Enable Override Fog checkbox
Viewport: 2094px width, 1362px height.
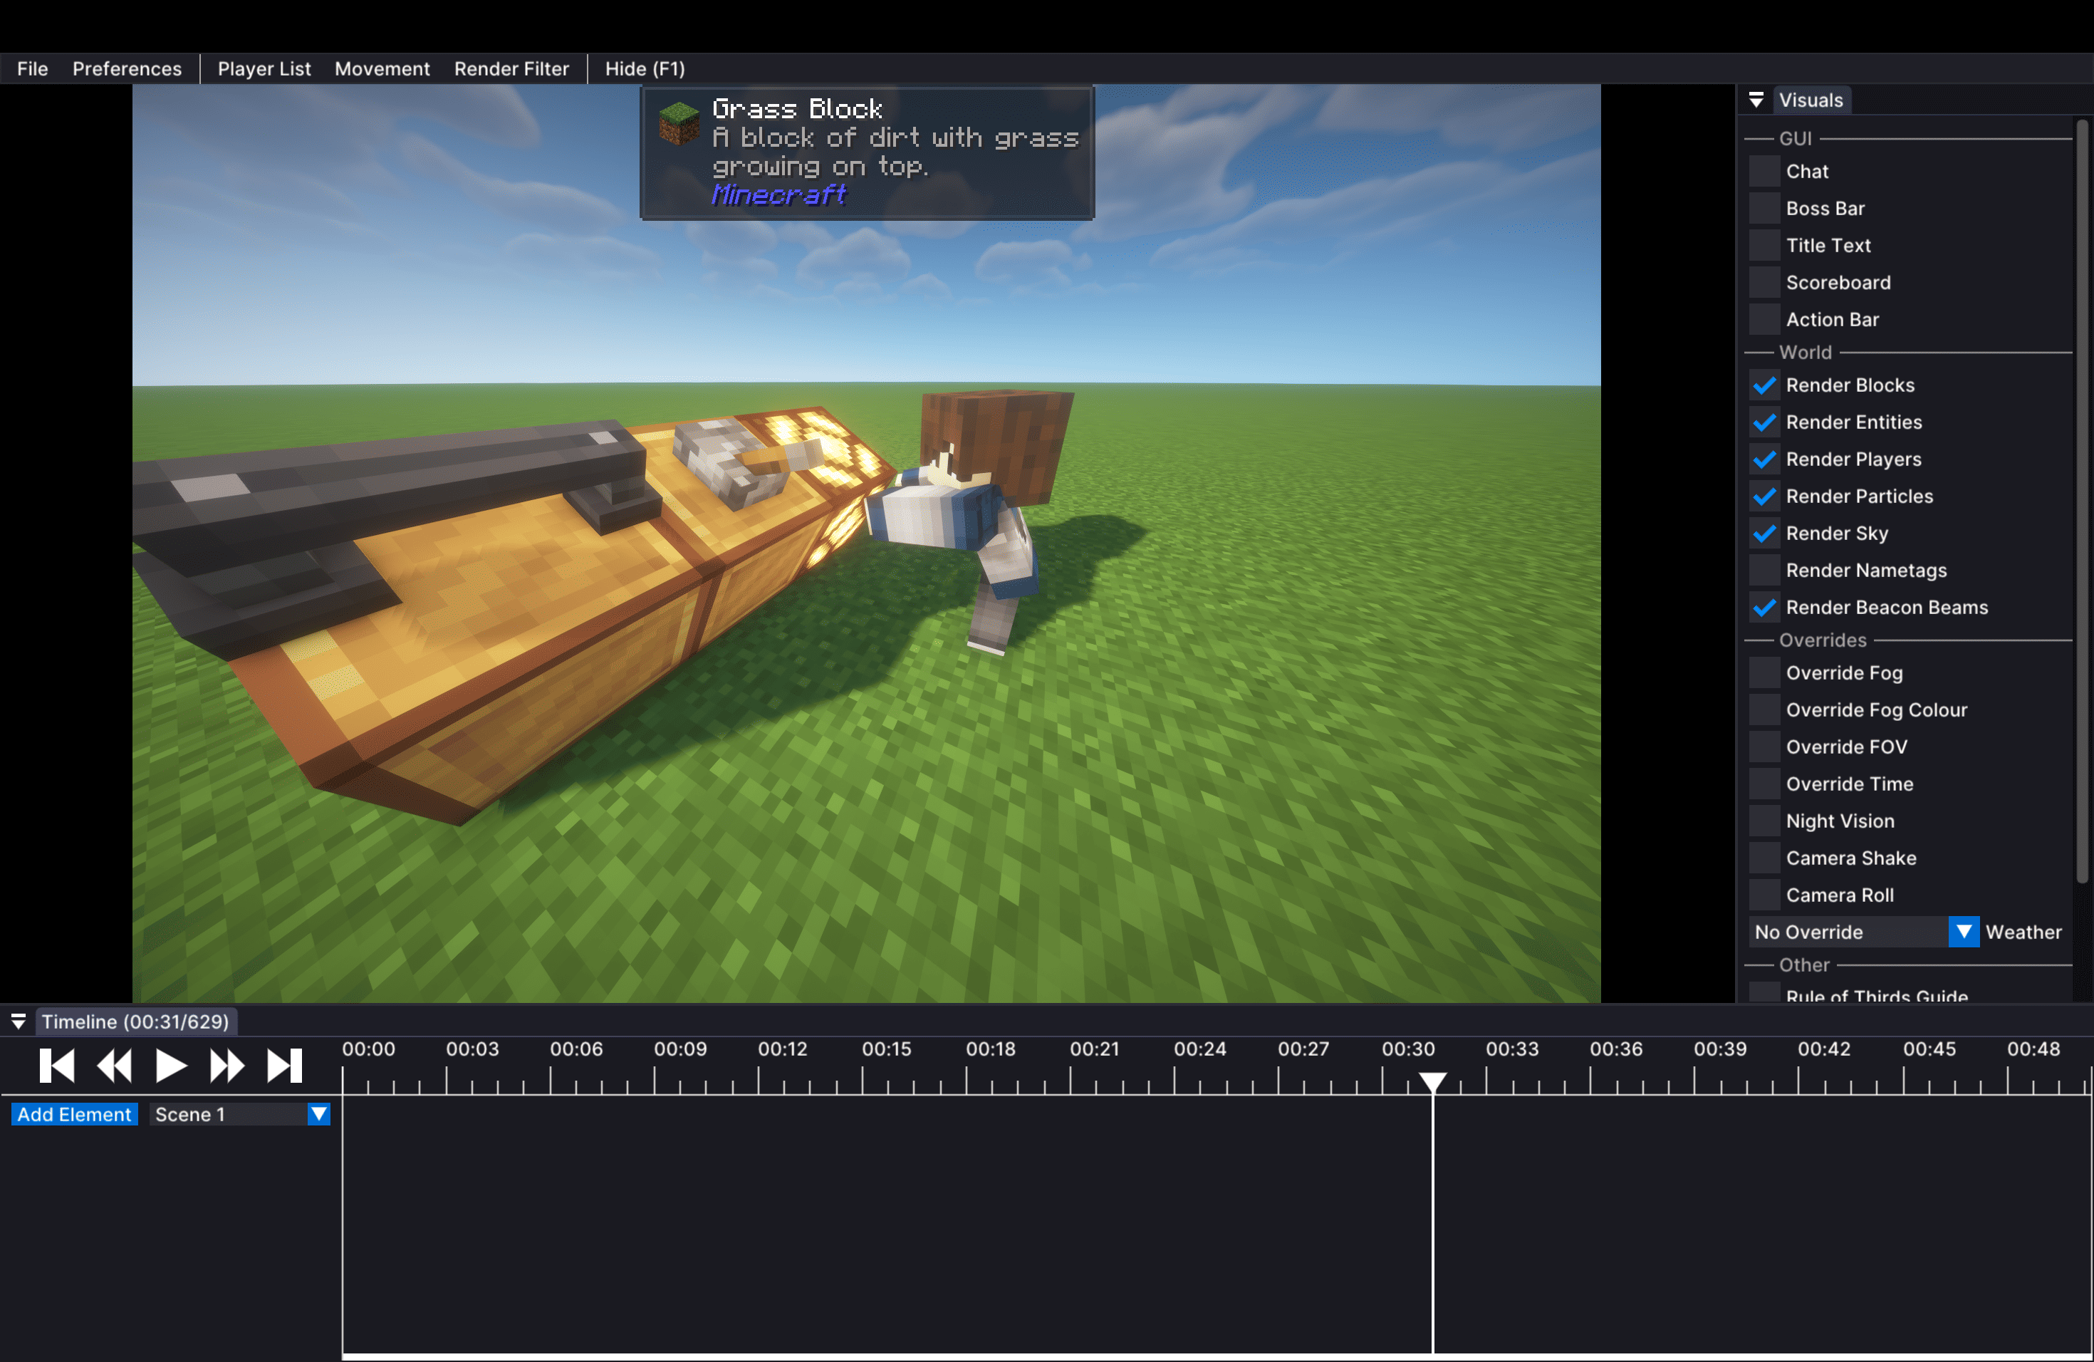tap(1764, 673)
